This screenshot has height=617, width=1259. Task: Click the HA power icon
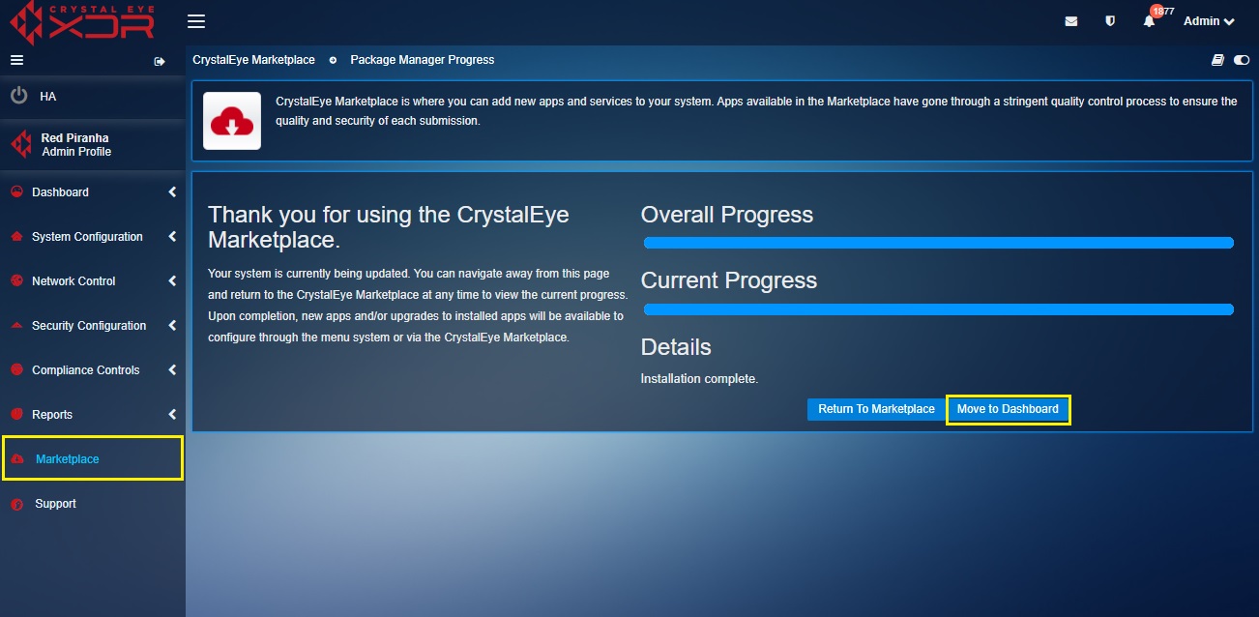18,97
